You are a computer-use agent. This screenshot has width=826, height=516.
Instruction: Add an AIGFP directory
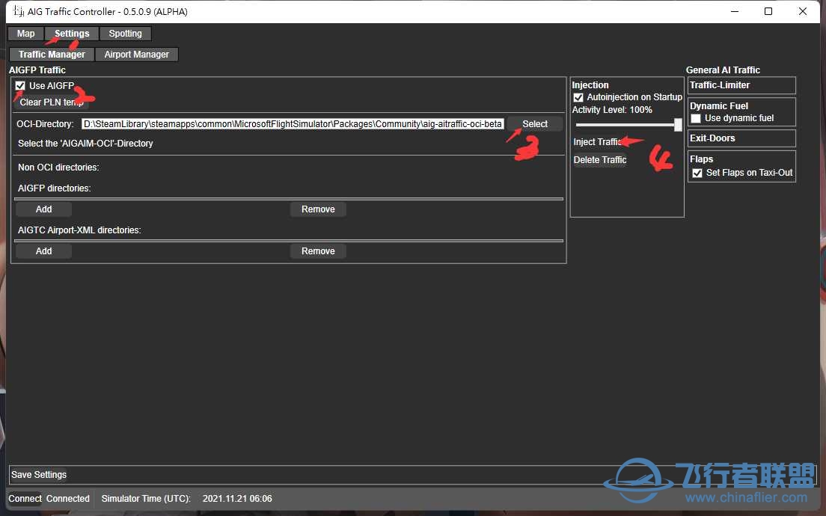pyautogui.click(x=43, y=209)
